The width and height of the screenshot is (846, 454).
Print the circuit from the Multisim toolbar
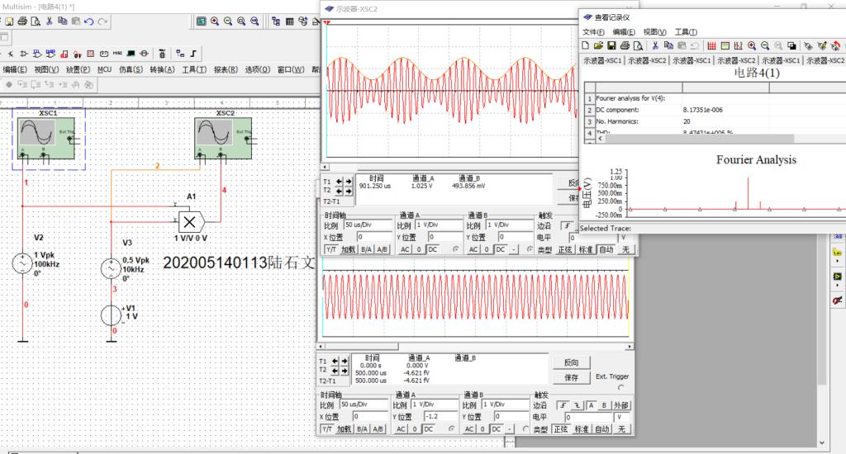[x=22, y=21]
